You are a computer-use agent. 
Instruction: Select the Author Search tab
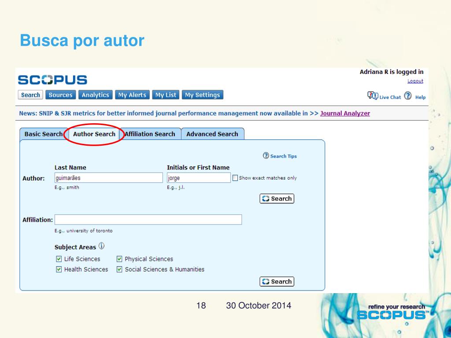[x=94, y=134]
